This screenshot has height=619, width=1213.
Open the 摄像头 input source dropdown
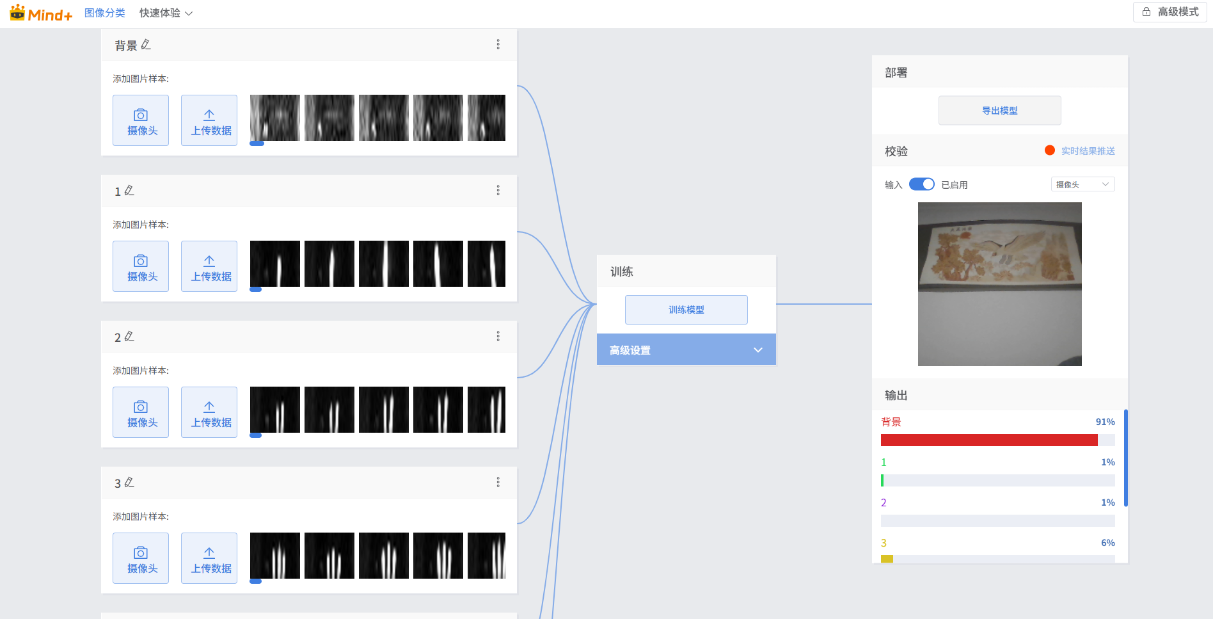tap(1082, 184)
